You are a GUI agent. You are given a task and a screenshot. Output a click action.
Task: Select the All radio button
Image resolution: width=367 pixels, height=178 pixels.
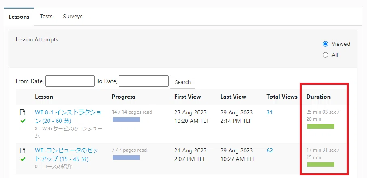325,55
